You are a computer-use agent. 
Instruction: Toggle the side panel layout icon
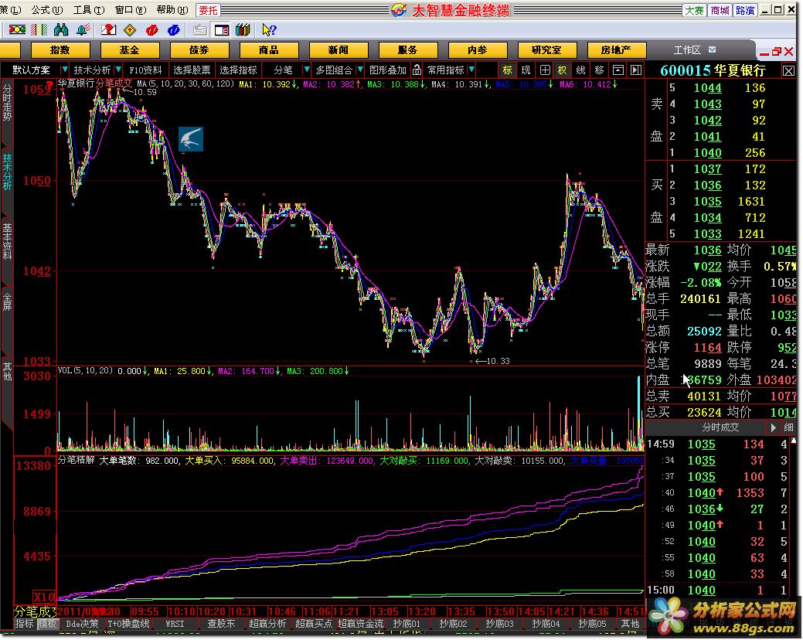(222, 30)
